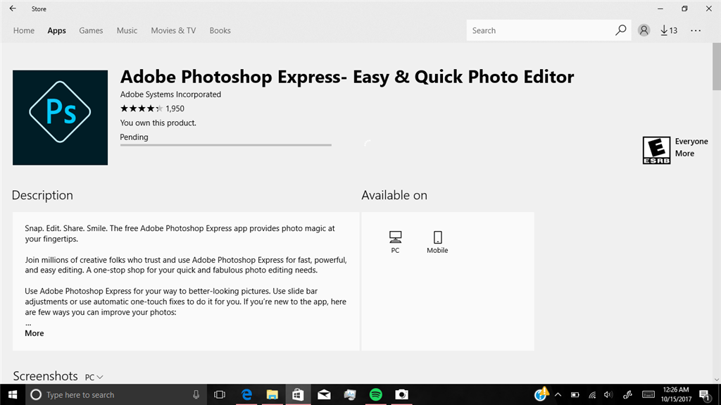This screenshot has width=721, height=405.
Task: Open the downloads and updates queue (13)
Action: (x=669, y=30)
